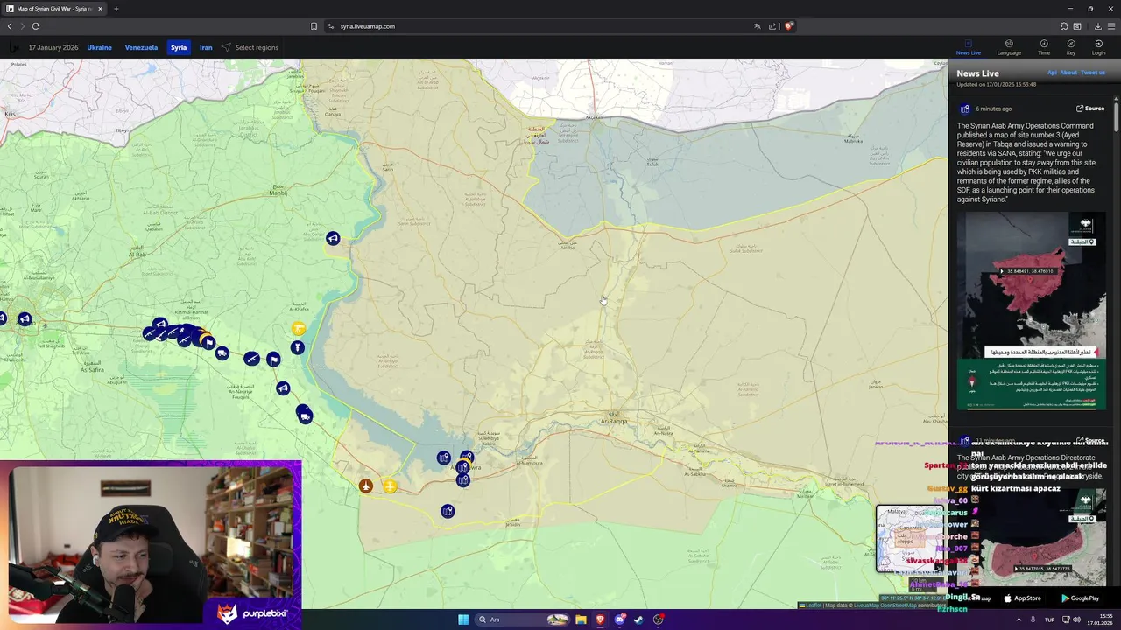Open the Select regions dropdown

[250, 47]
